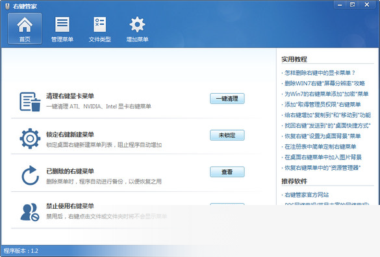
Task: Open tutorial 添加"取得管理员权限"右键菜单
Action: coord(323,105)
